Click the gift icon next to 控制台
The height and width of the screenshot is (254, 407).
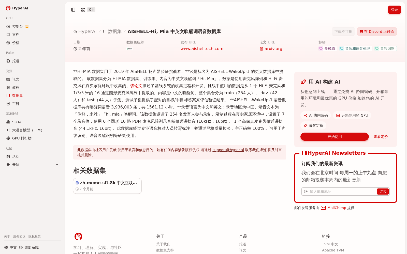[27, 26]
